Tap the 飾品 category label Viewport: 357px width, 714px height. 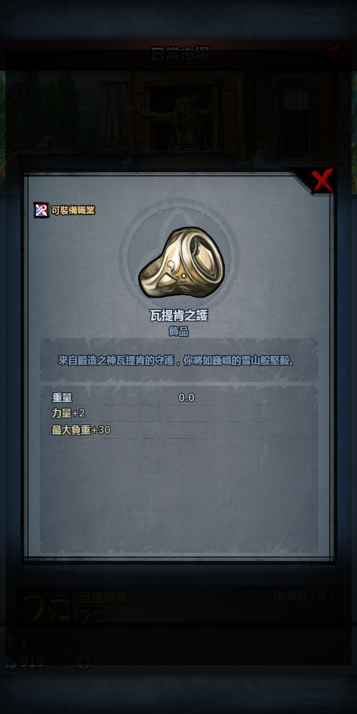178,332
